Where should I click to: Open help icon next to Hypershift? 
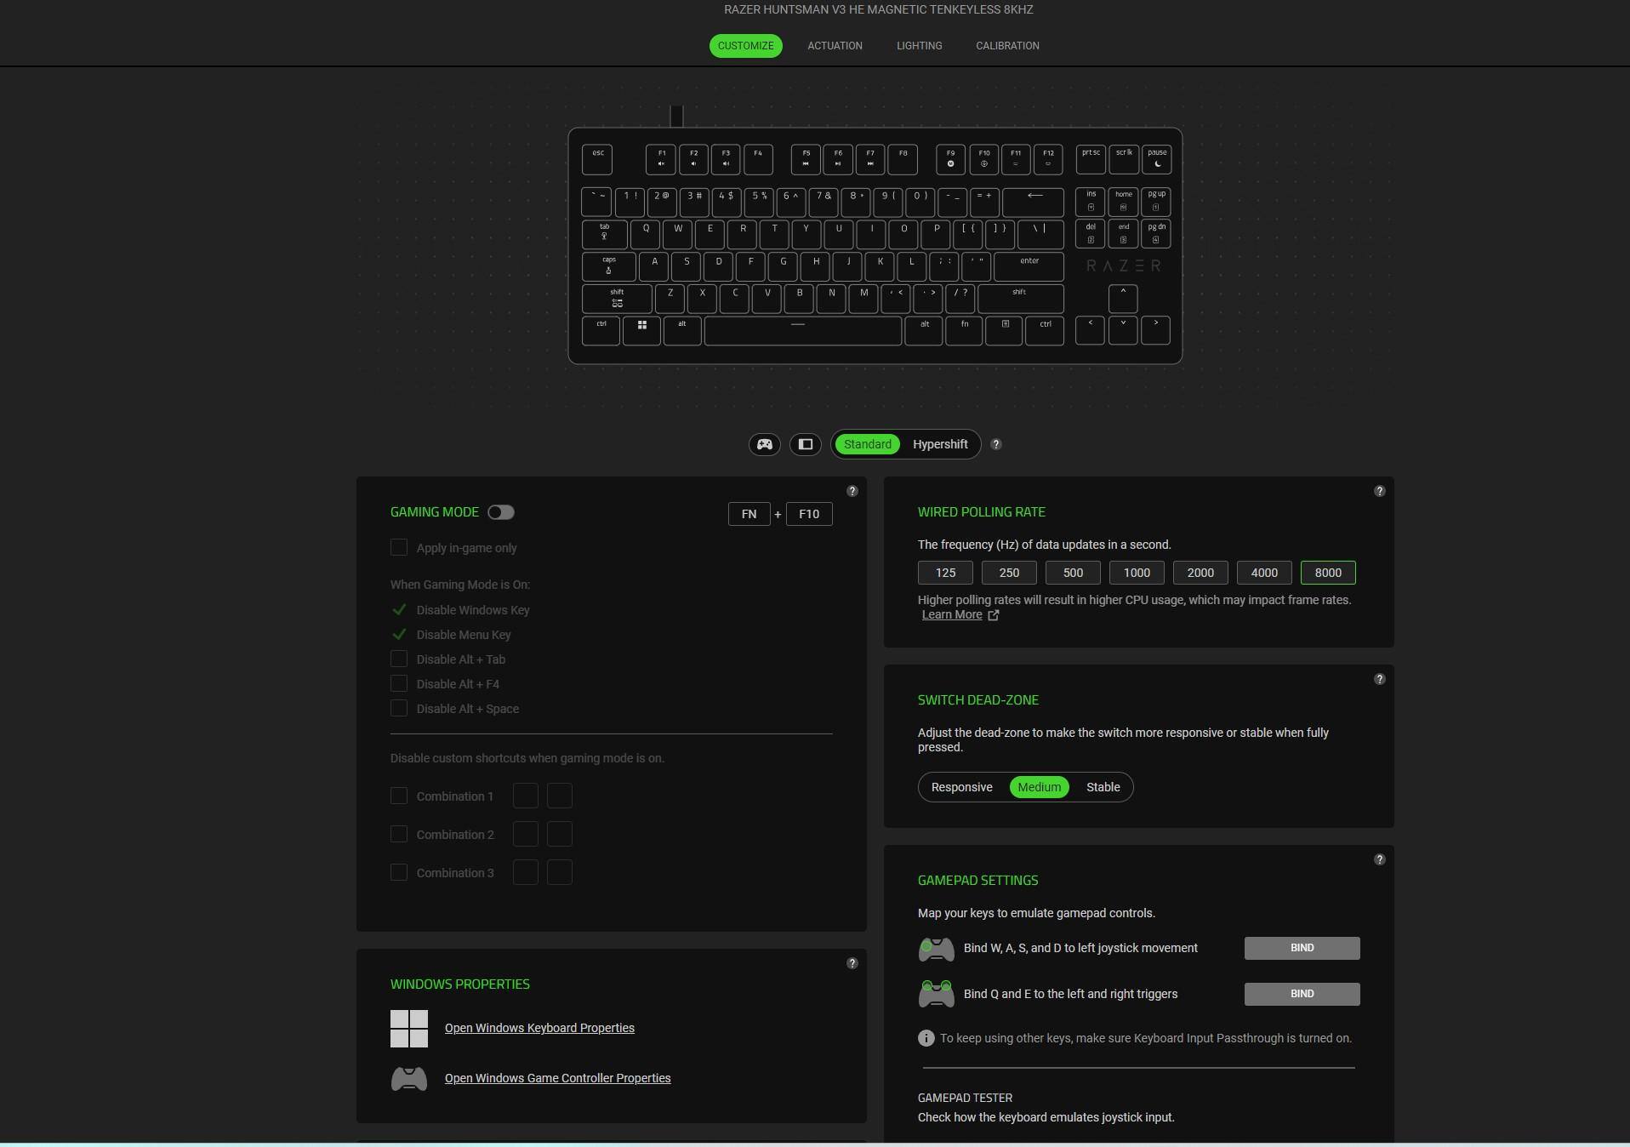pos(996,444)
